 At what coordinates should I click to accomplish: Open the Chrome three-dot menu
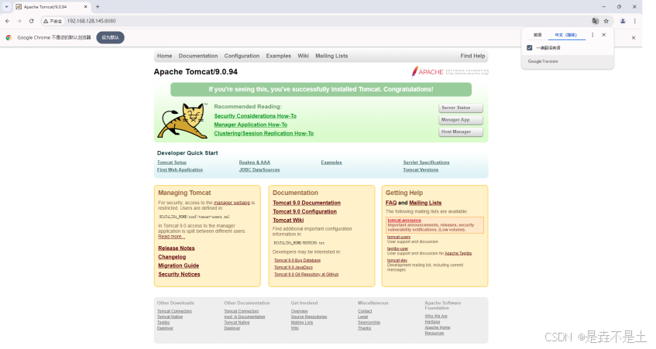pyautogui.click(x=634, y=21)
